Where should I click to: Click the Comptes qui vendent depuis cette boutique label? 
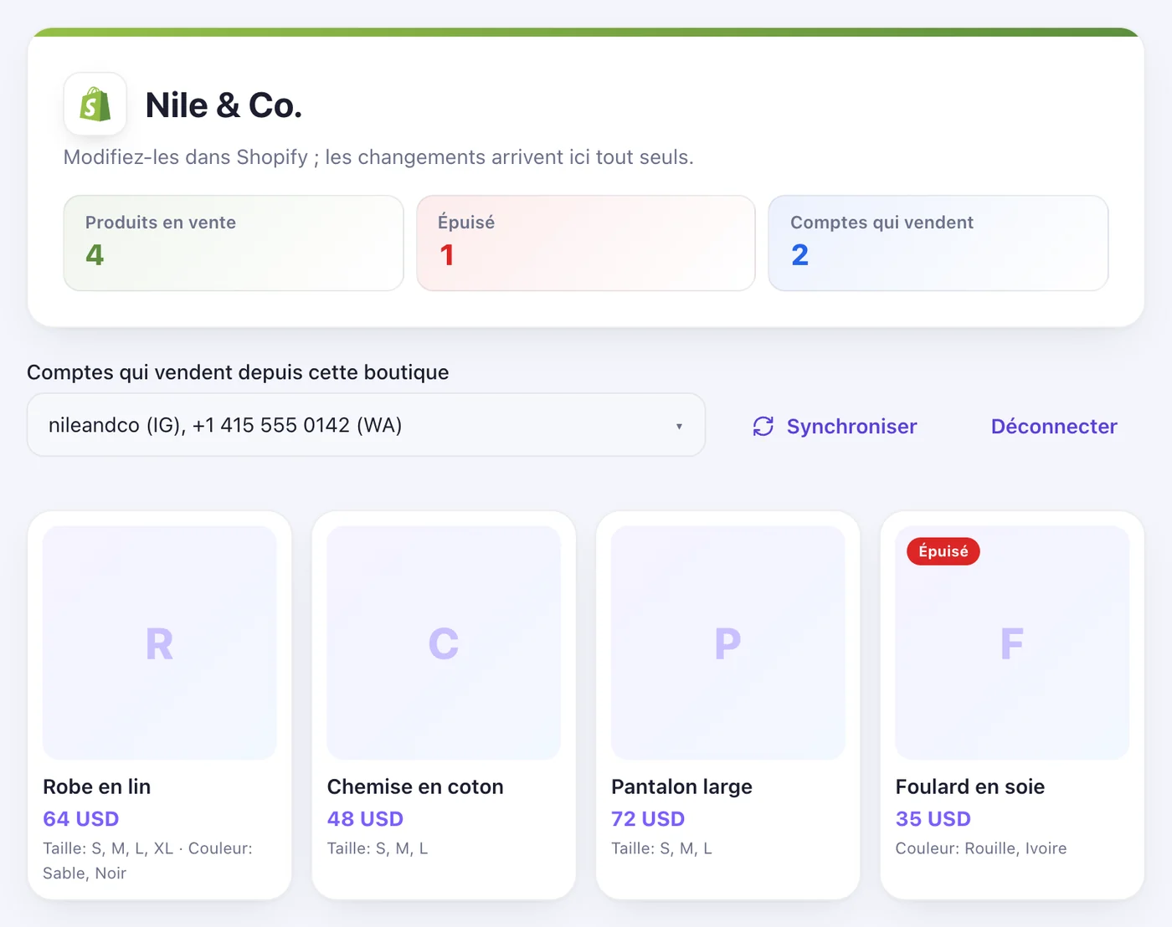tap(238, 372)
